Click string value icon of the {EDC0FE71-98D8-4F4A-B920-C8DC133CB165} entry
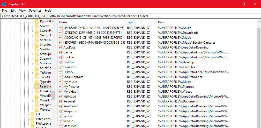 pyautogui.click(x=61, y=42)
